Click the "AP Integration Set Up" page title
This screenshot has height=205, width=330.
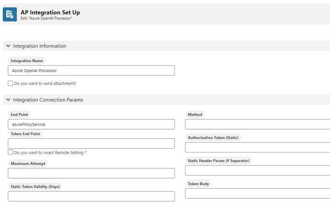coord(50,12)
